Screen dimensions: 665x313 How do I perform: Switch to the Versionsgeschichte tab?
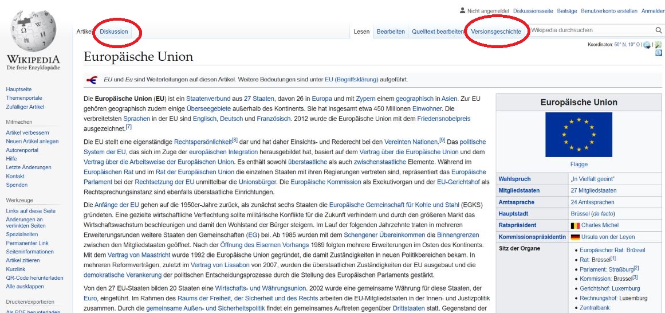click(x=496, y=32)
